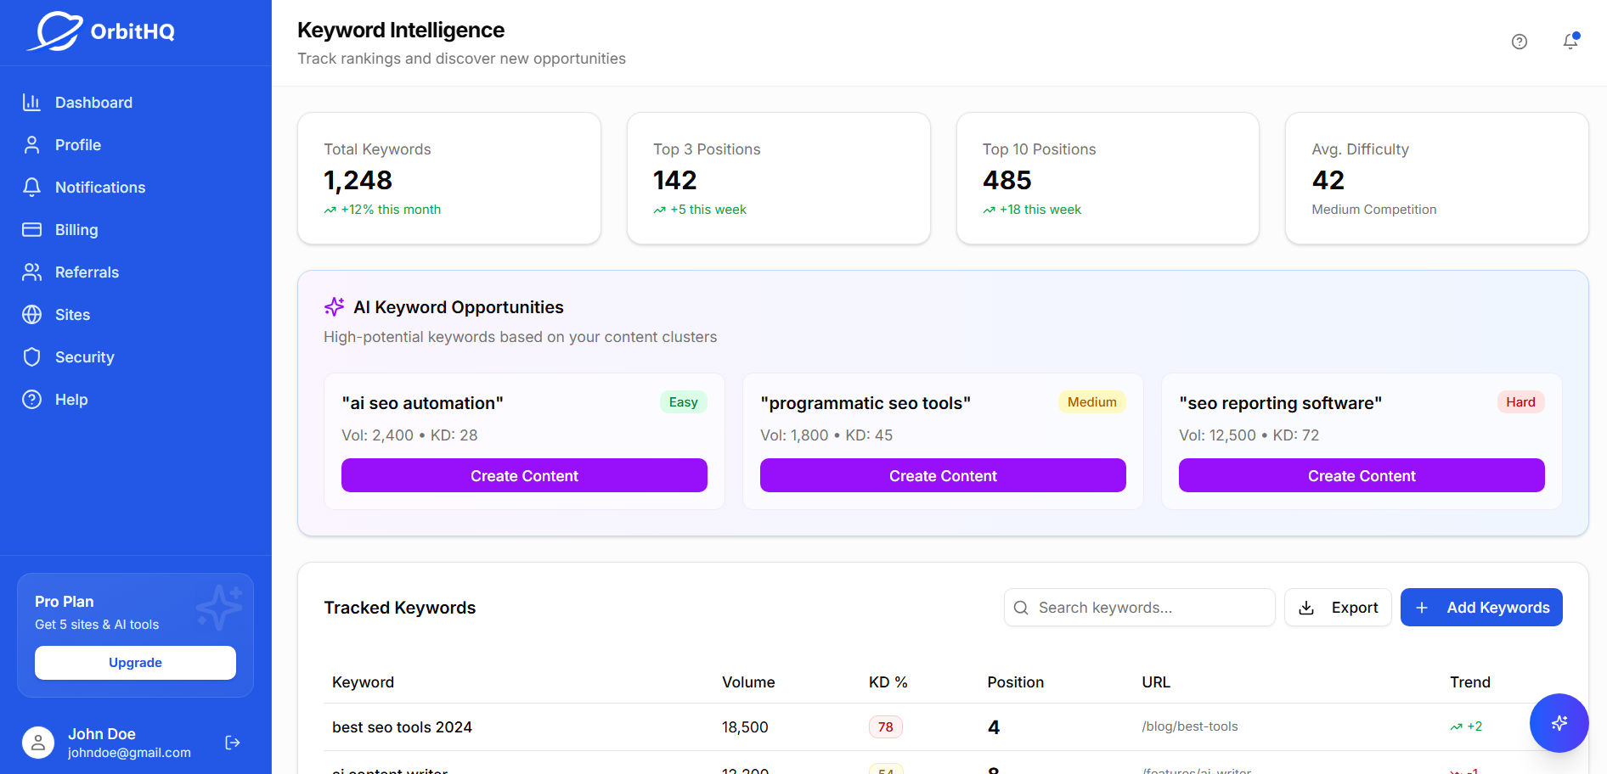This screenshot has width=1607, height=774.
Task: Go to Billing in the sidebar
Action: point(76,230)
